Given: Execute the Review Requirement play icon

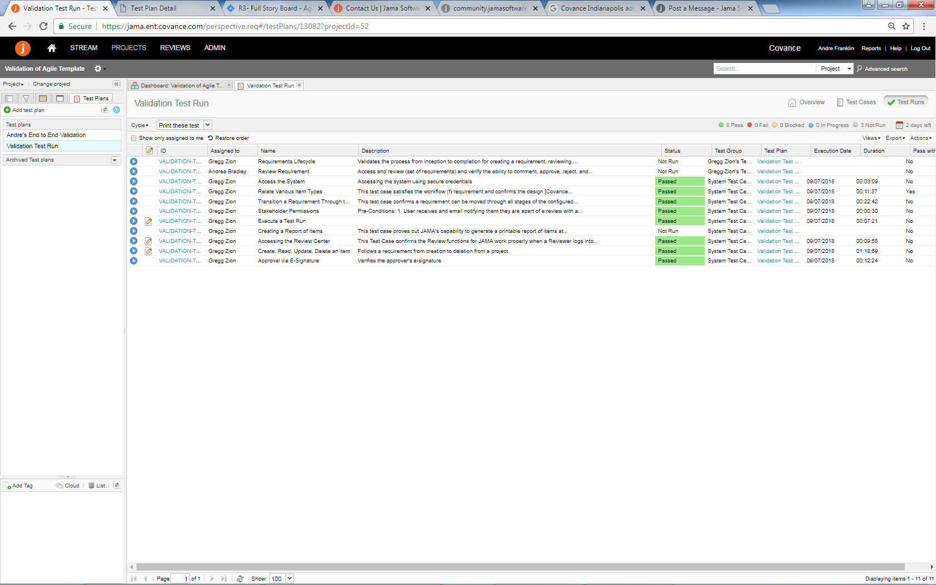Looking at the screenshot, I should coord(134,172).
